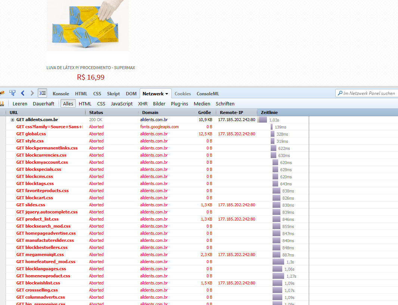Filter requests by XHR
398x305 pixels.
point(143,104)
